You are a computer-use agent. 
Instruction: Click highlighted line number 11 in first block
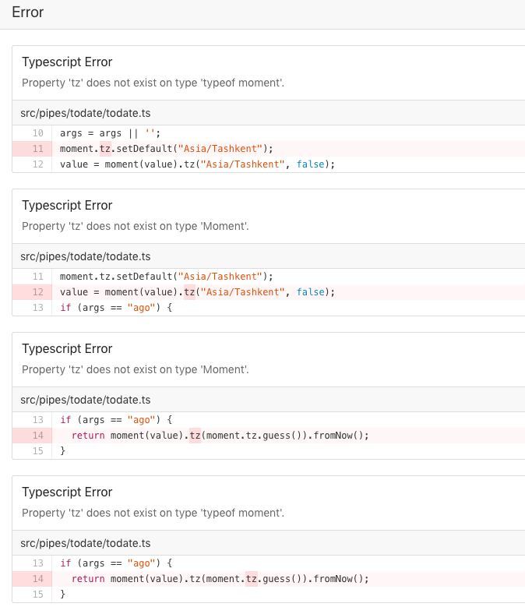(x=37, y=149)
